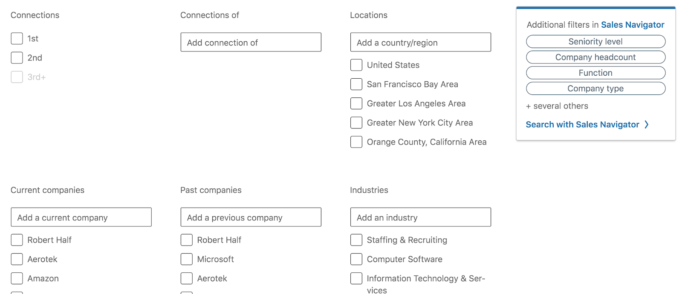The width and height of the screenshot is (682, 294).
Task: Select Orange County, California Area
Action: [356, 142]
